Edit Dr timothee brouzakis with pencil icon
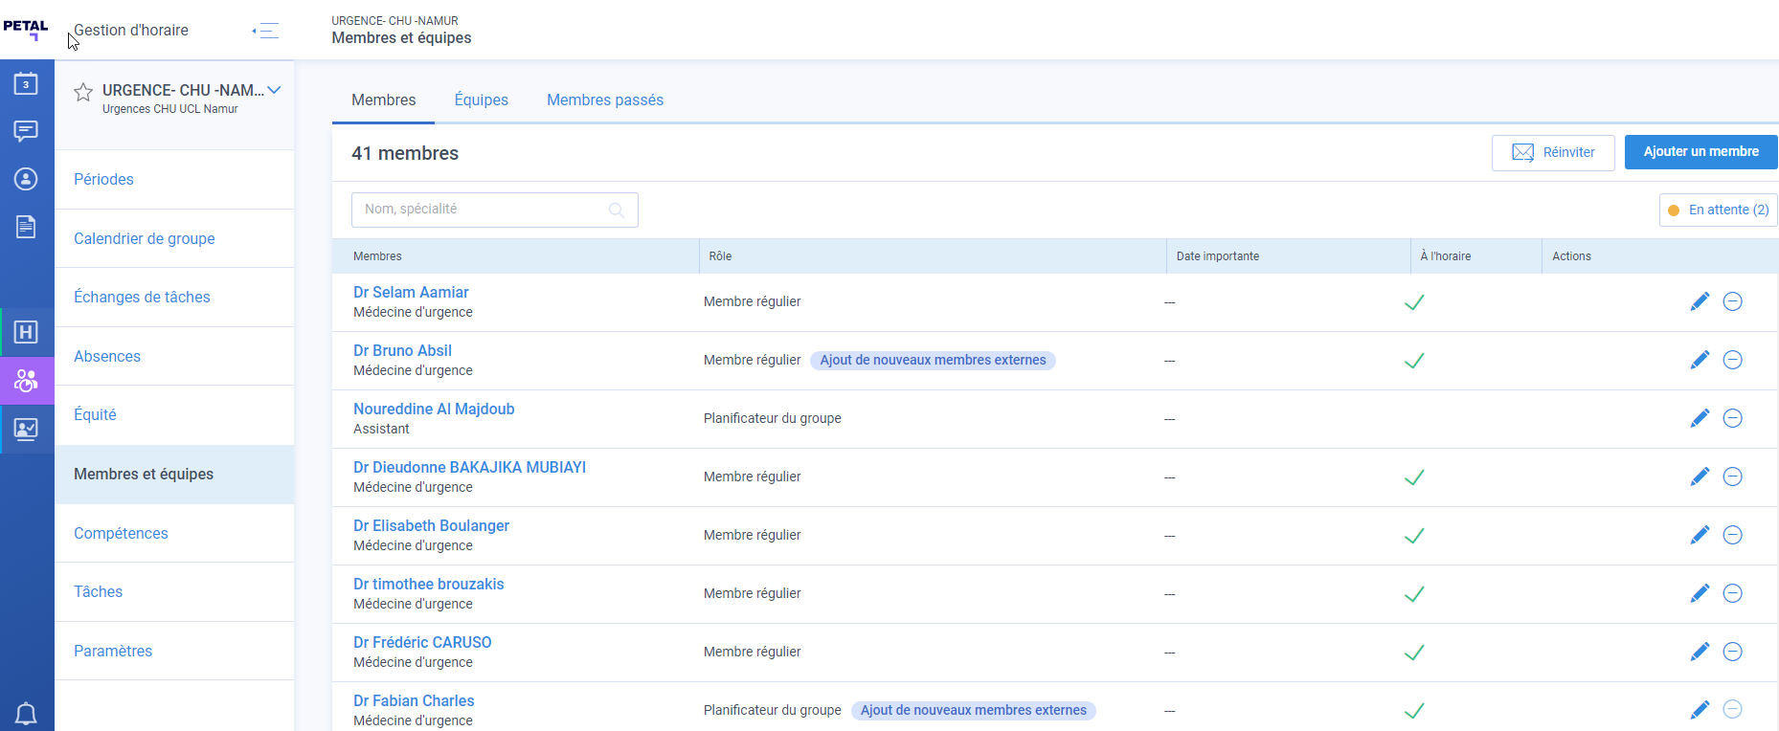Viewport: 1779px width, 731px height. (x=1700, y=593)
